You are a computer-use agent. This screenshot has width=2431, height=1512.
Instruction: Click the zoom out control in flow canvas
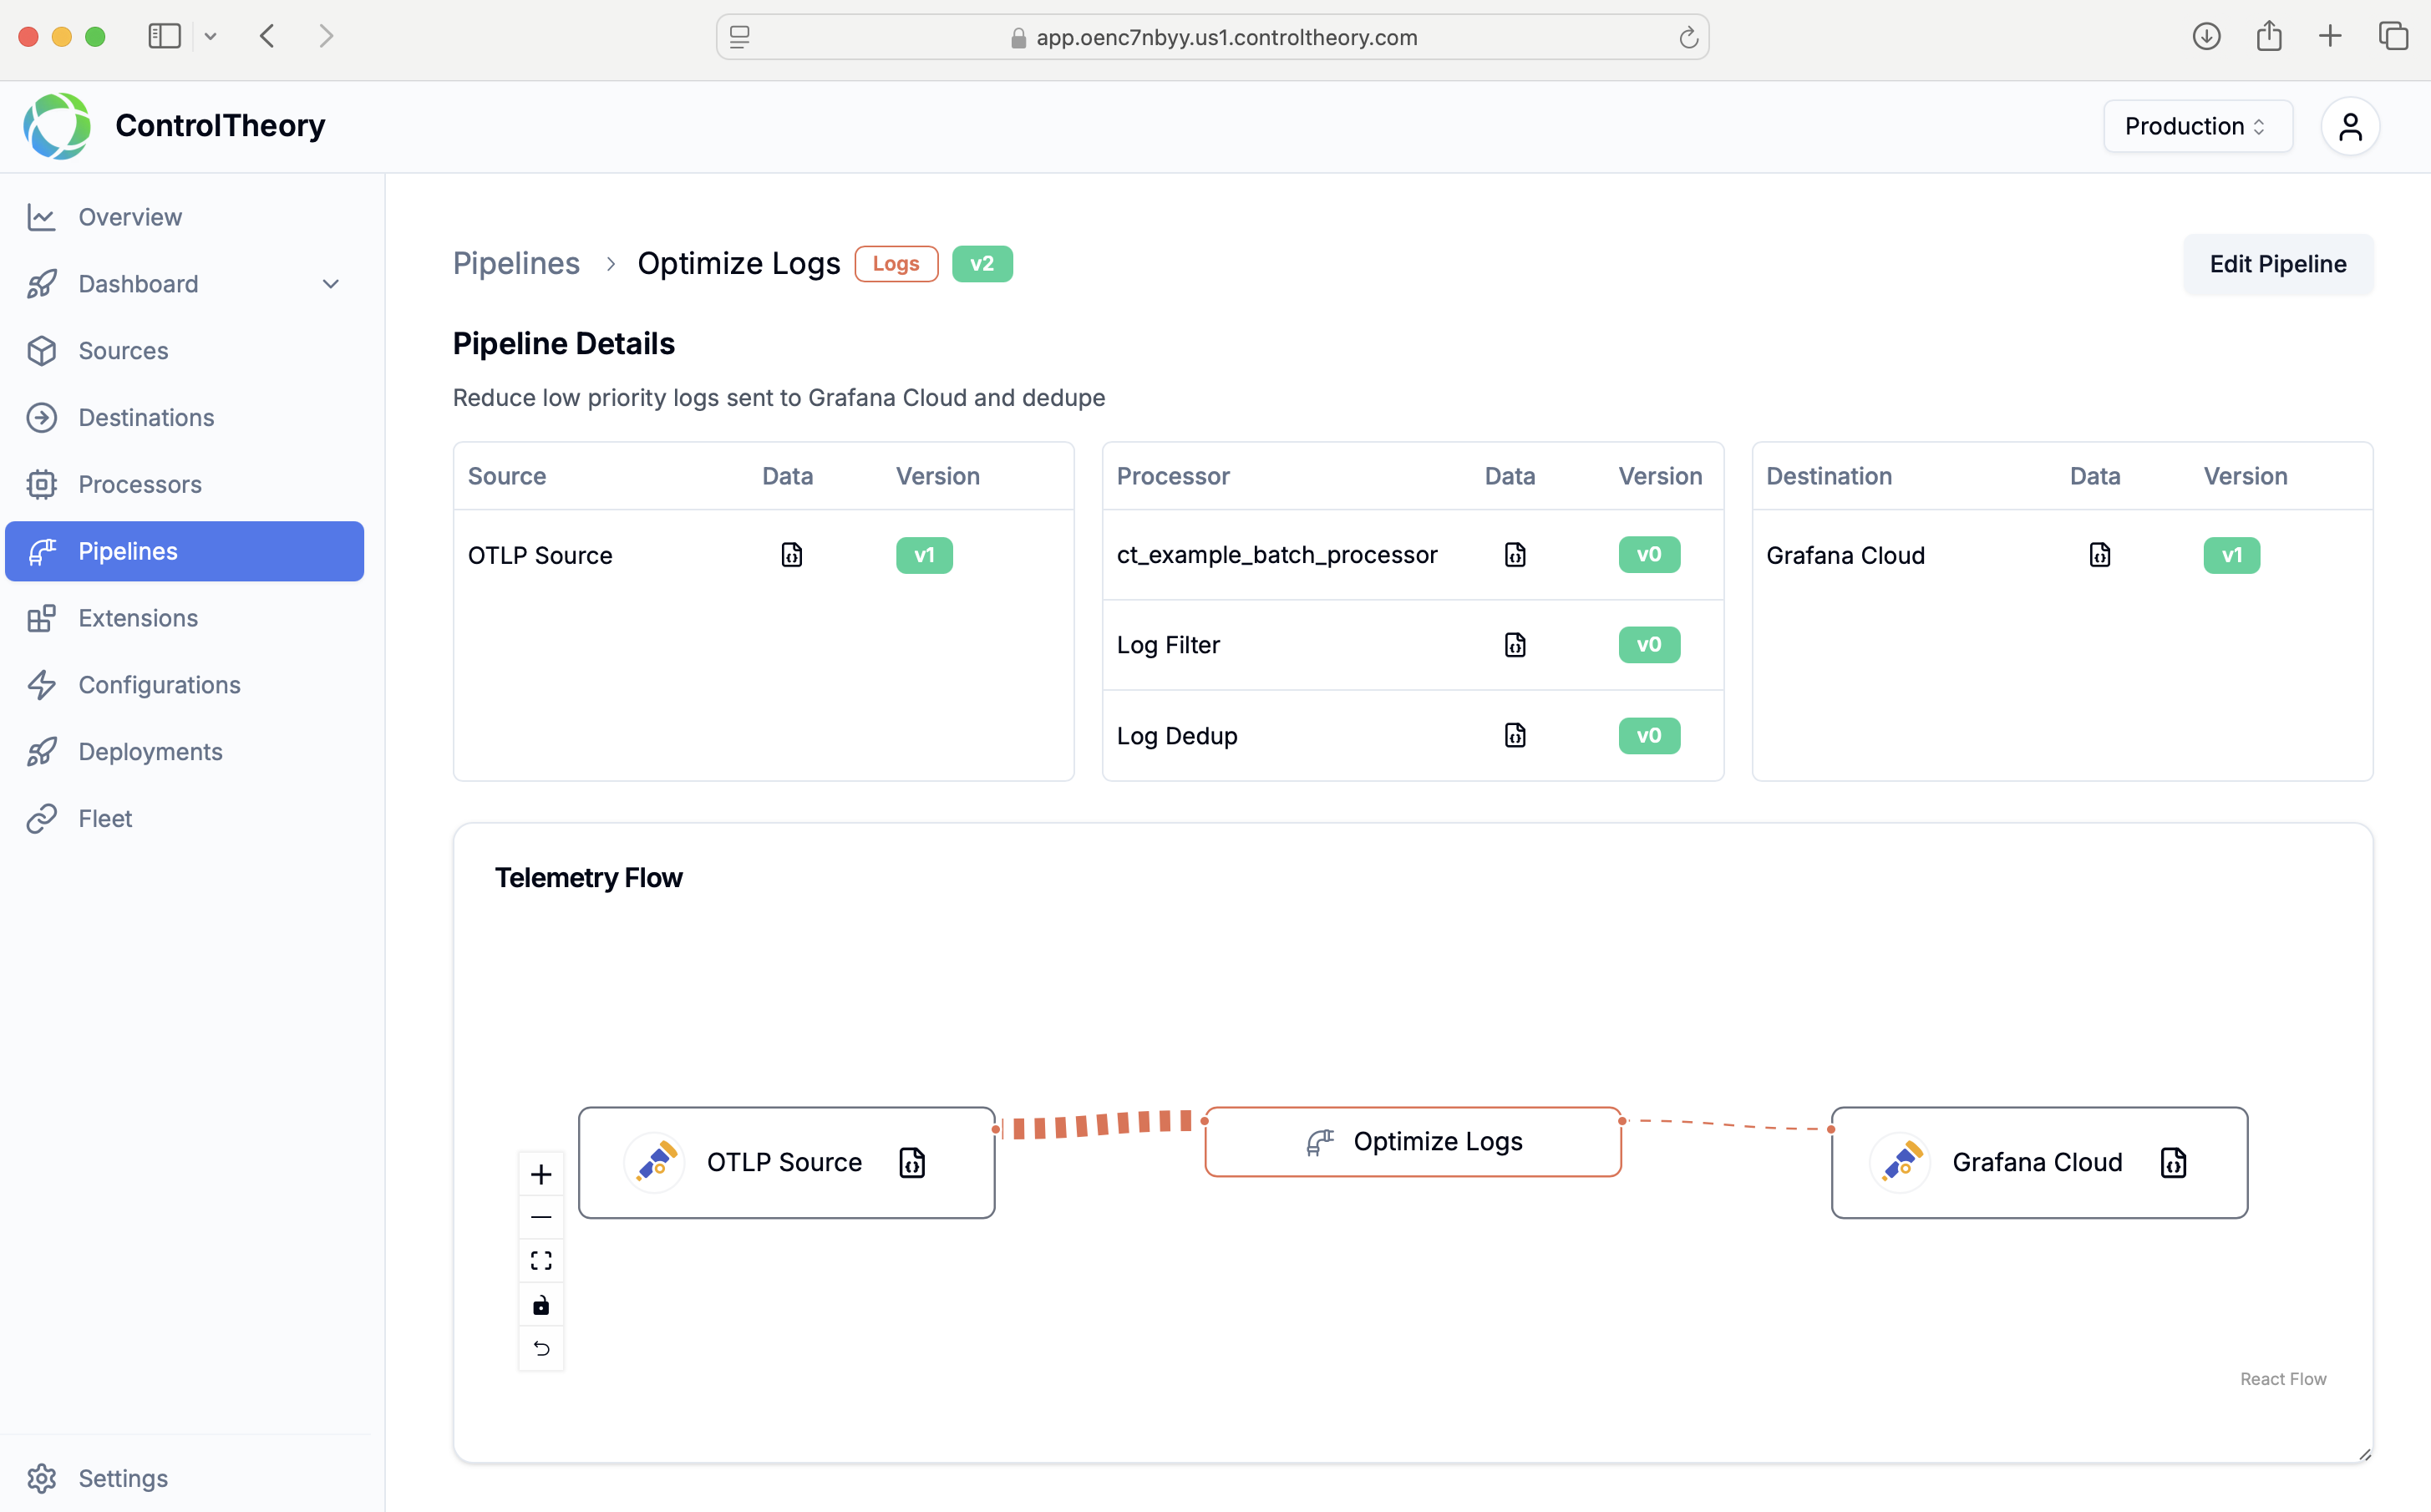pyautogui.click(x=541, y=1217)
